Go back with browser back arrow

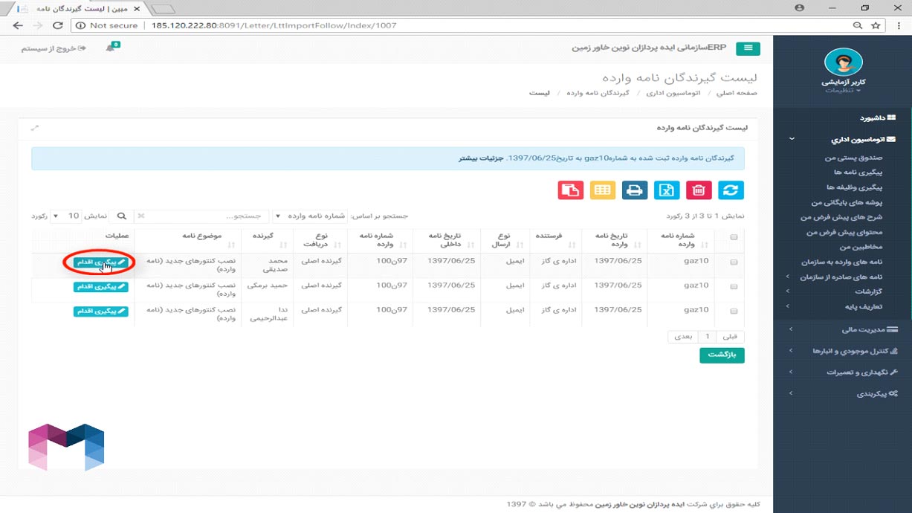point(18,25)
